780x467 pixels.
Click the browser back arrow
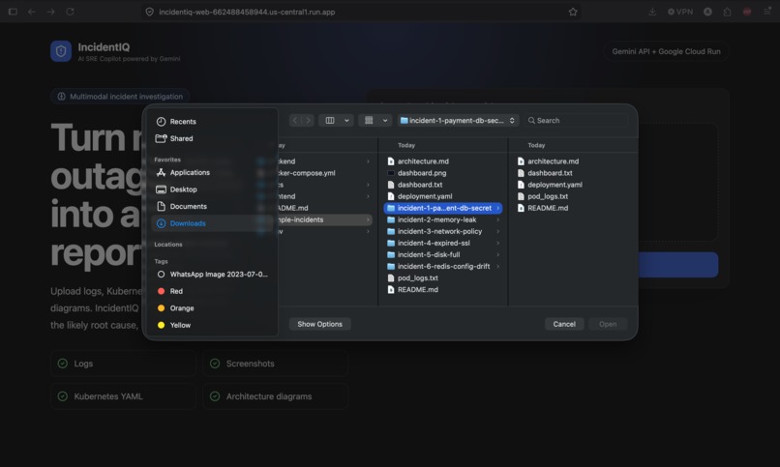click(x=32, y=12)
